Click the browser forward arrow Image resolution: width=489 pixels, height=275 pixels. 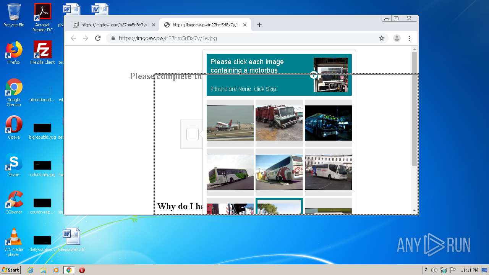click(86, 38)
